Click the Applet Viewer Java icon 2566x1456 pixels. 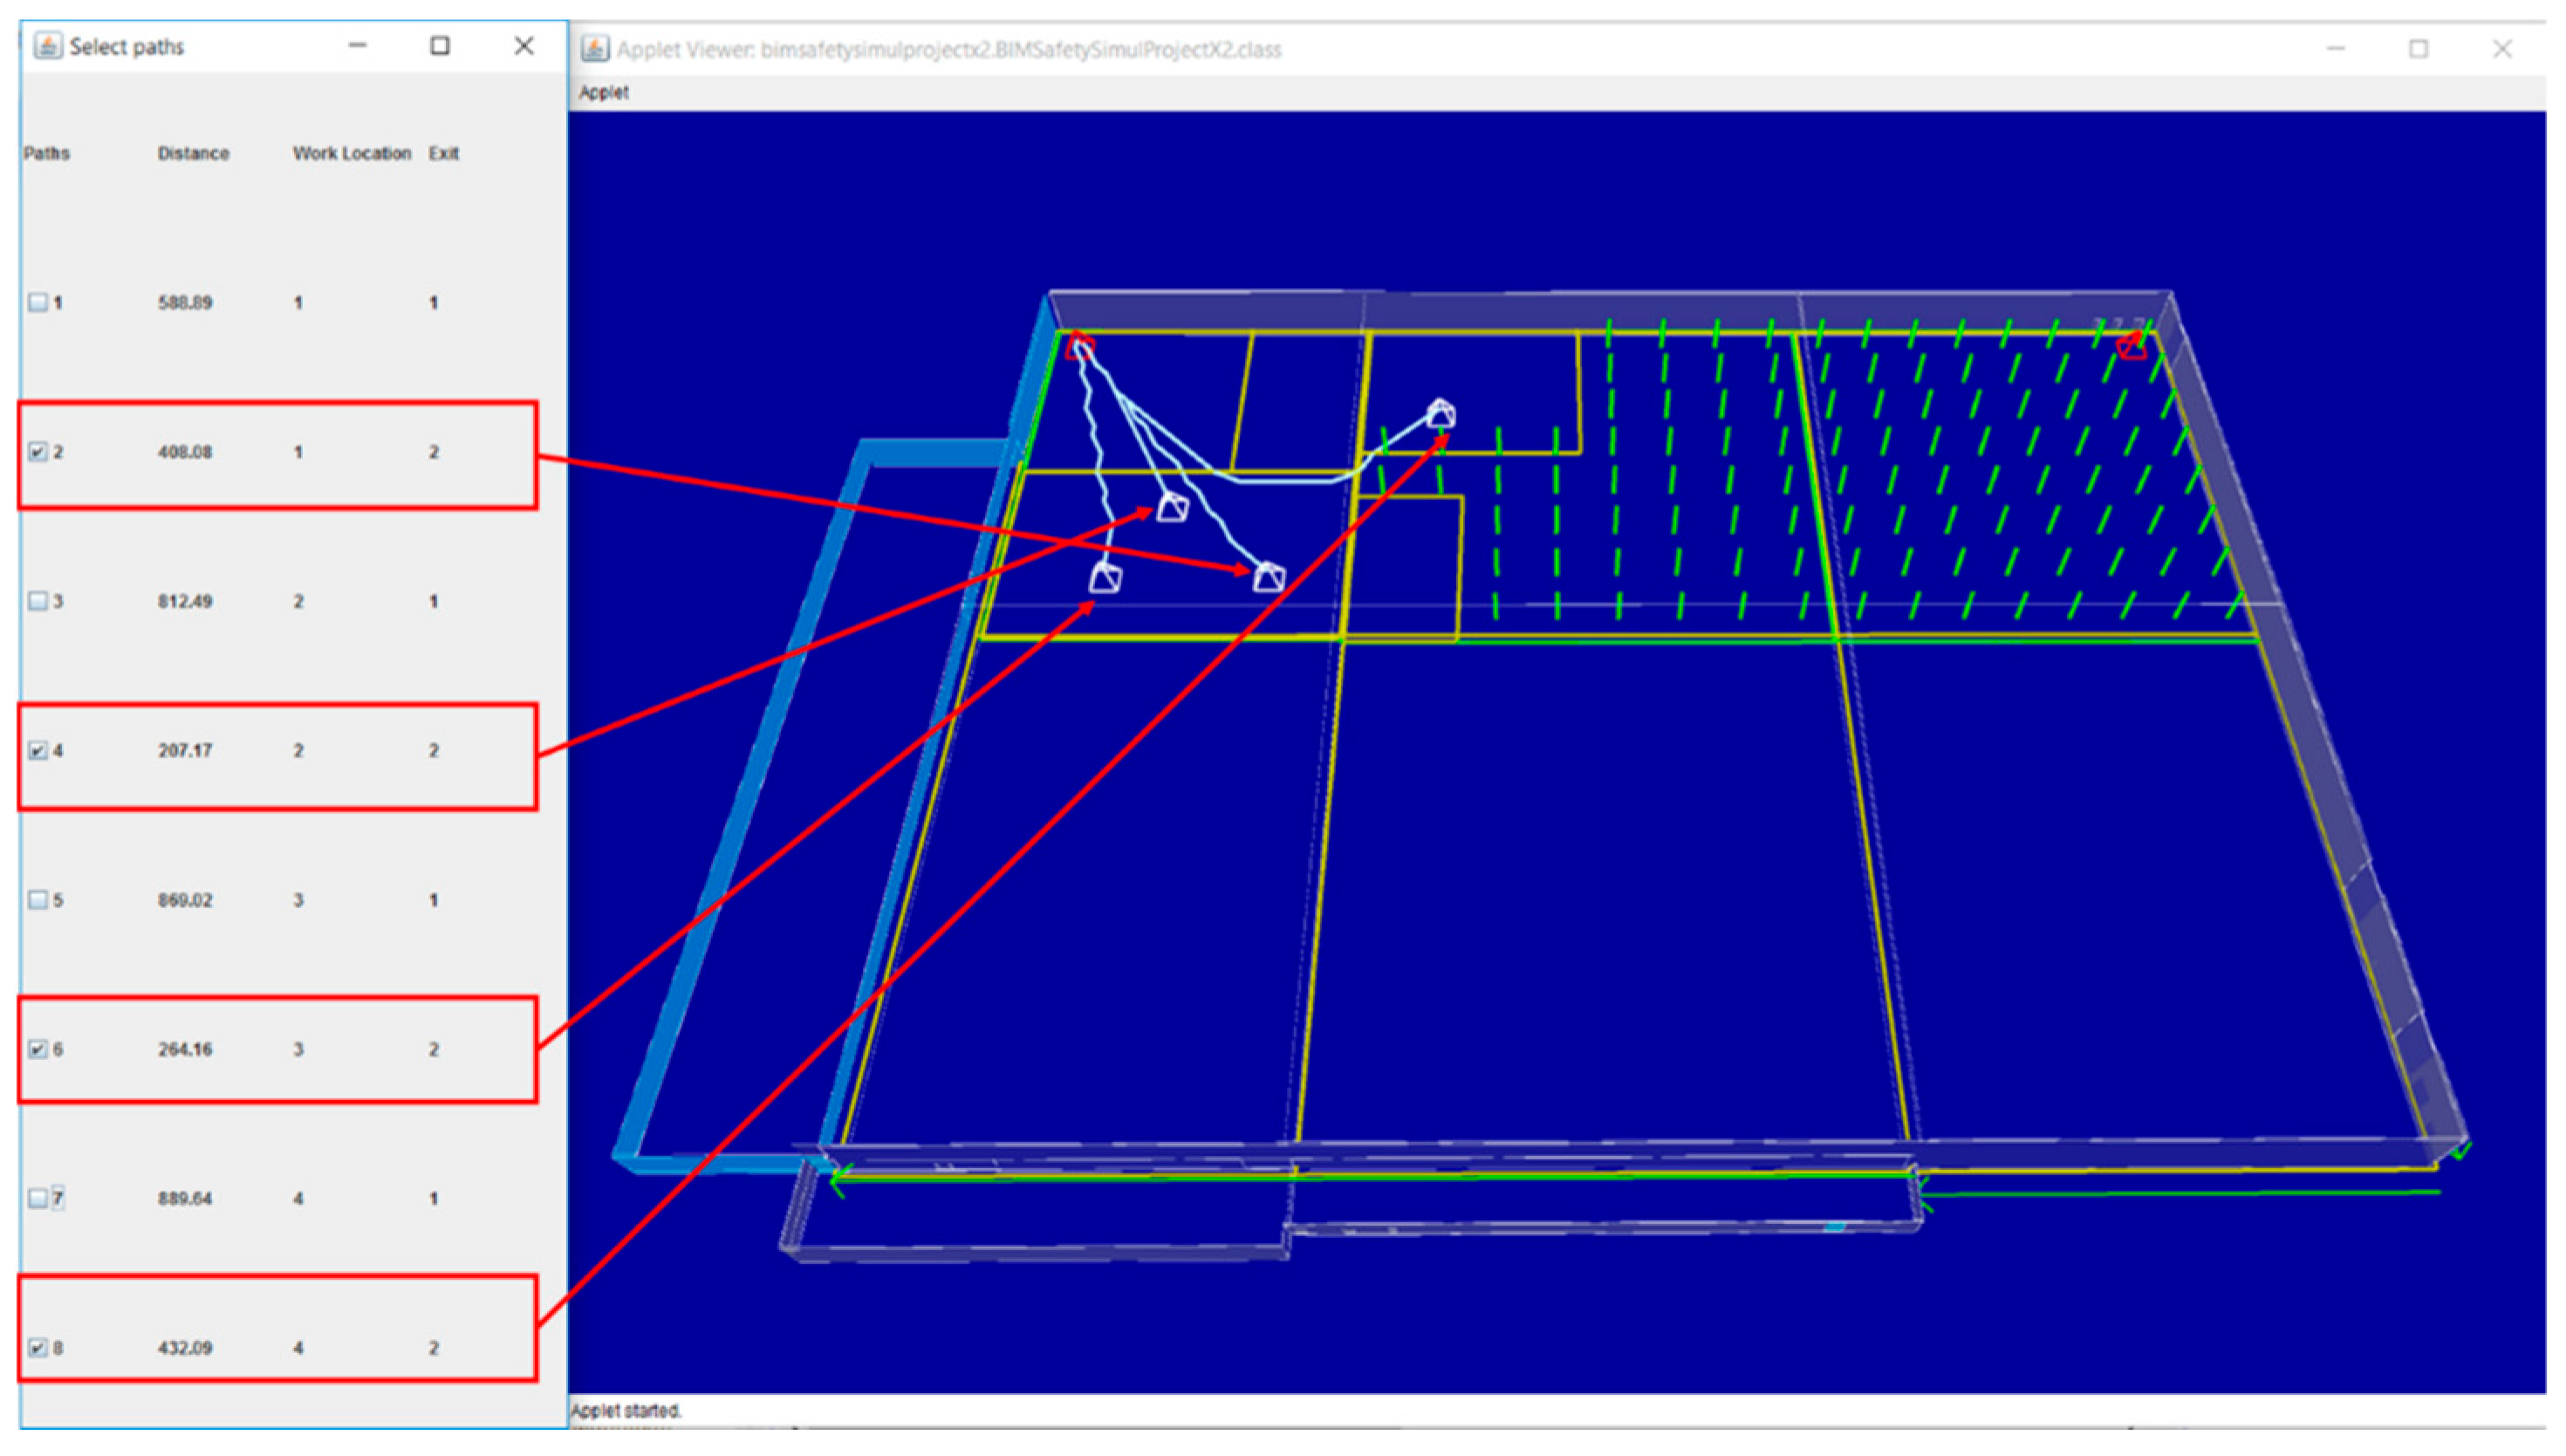(x=595, y=49)
